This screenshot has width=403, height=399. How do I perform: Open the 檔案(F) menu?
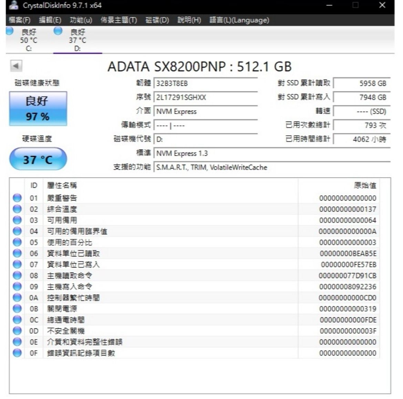point(20,20)
